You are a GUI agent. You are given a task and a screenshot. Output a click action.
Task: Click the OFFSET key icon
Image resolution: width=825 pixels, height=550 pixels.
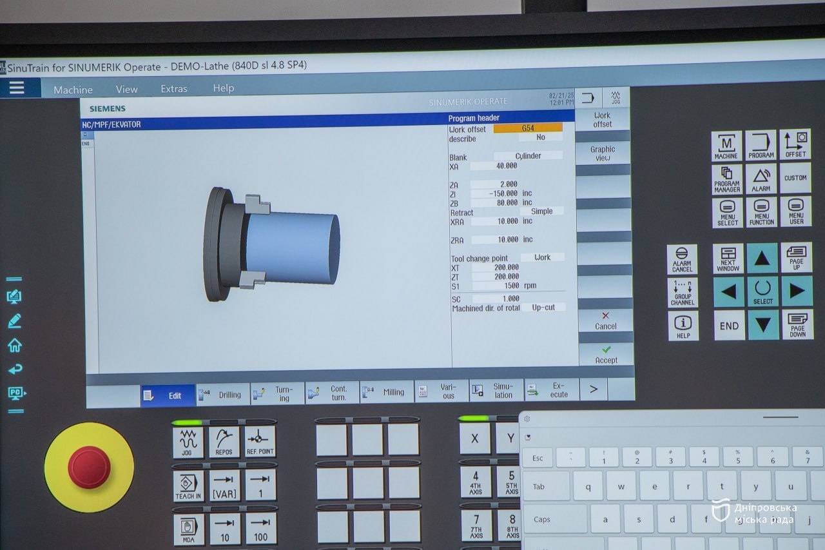tap(795, 145)
